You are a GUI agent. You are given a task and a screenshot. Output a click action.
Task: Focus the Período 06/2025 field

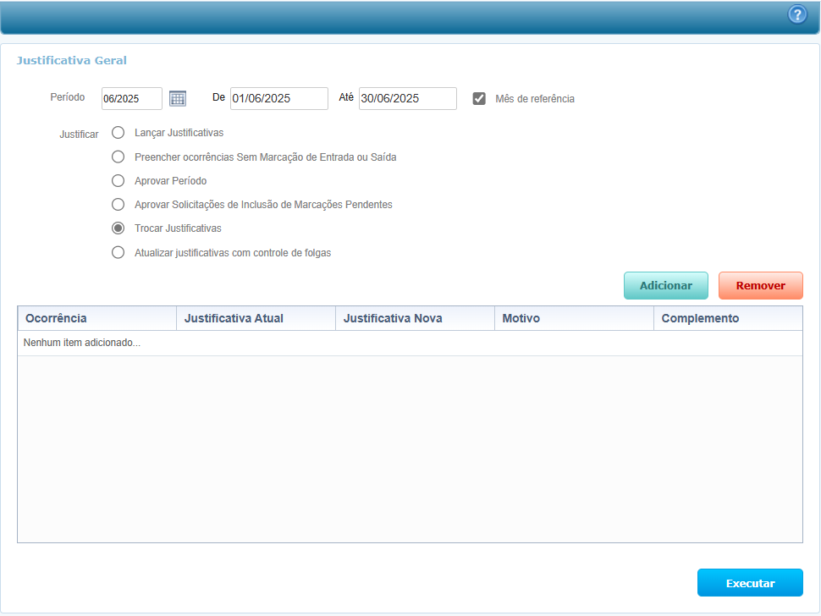[x=132, y=98]
